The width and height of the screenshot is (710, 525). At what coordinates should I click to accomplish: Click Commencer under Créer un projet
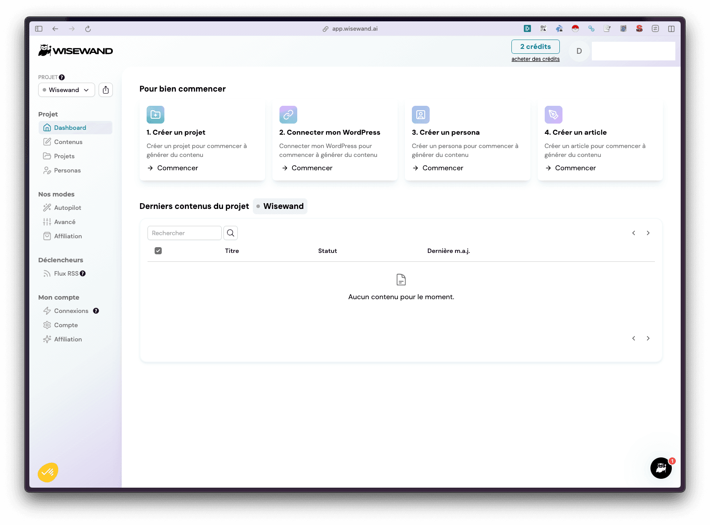[x=173, y=168]
